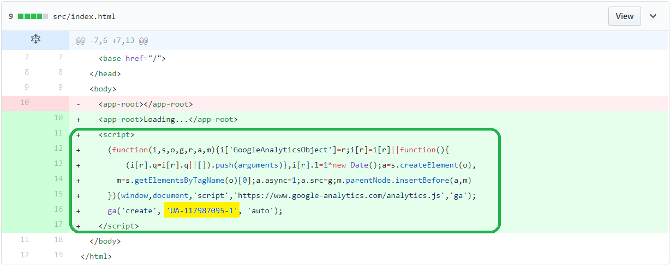Image resolution: width=670 pixels, height=266 pixels.
Task: Click hunk header @@ -7,6 +7,13 @@
Action: [x=112, y=41]
